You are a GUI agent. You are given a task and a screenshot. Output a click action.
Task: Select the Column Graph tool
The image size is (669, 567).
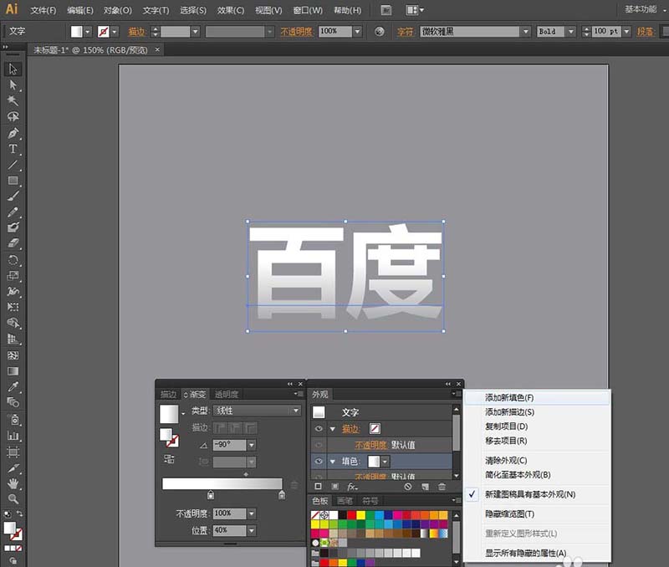(x=13, y=436)
